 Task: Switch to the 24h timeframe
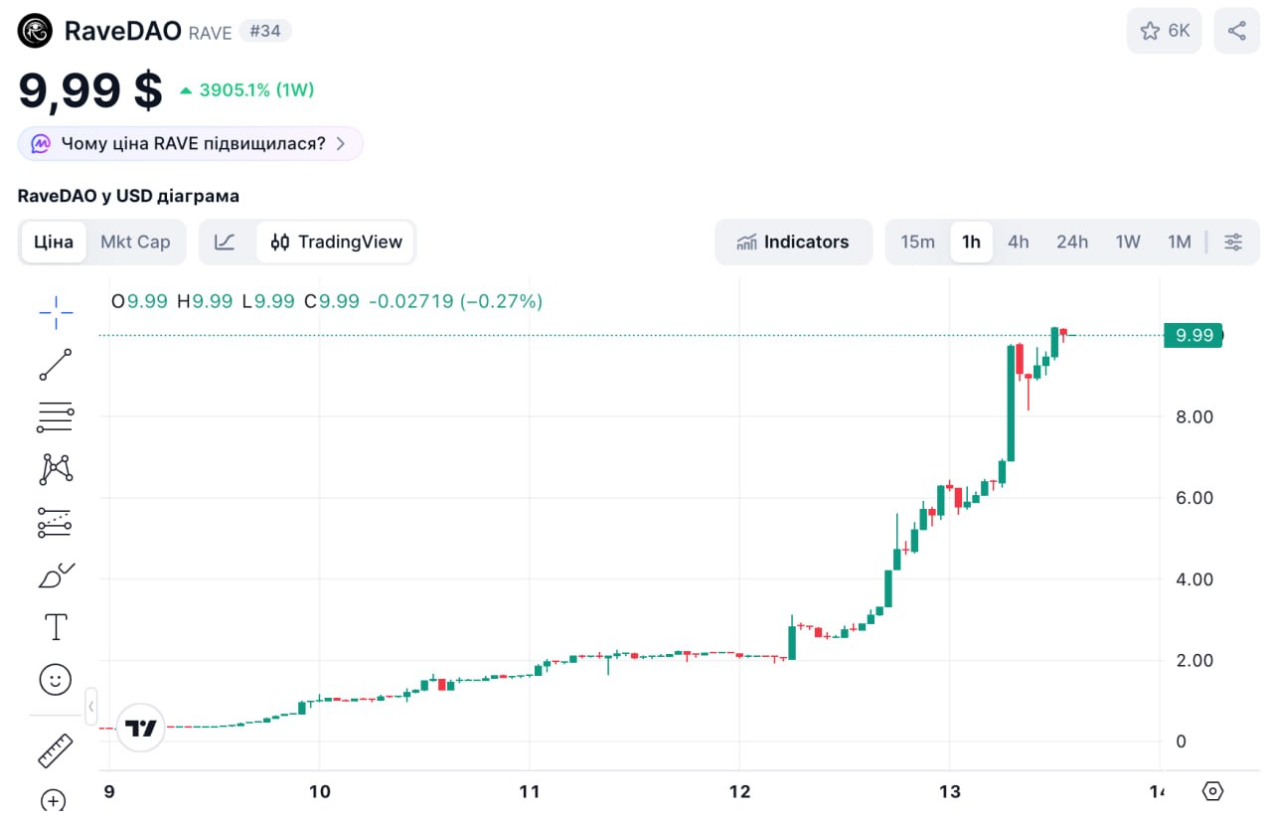[x=1071, y=242]
